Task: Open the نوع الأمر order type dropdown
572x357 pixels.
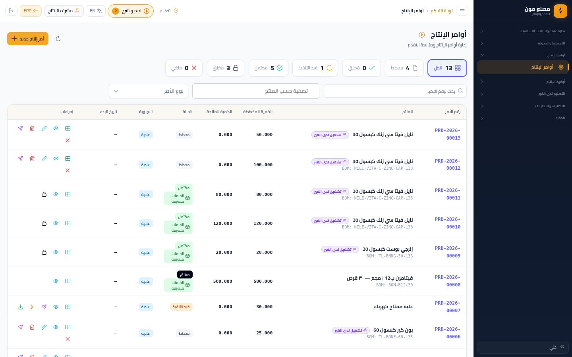Action: pyautogui.click(x=149, y=91)
